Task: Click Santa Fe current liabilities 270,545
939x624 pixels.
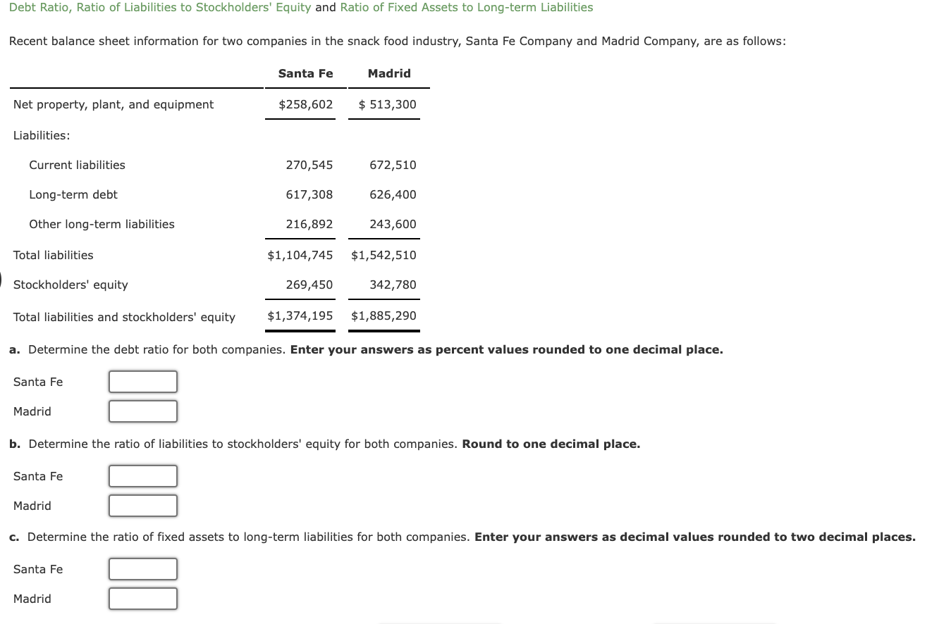Action: [x=309, y=165]
